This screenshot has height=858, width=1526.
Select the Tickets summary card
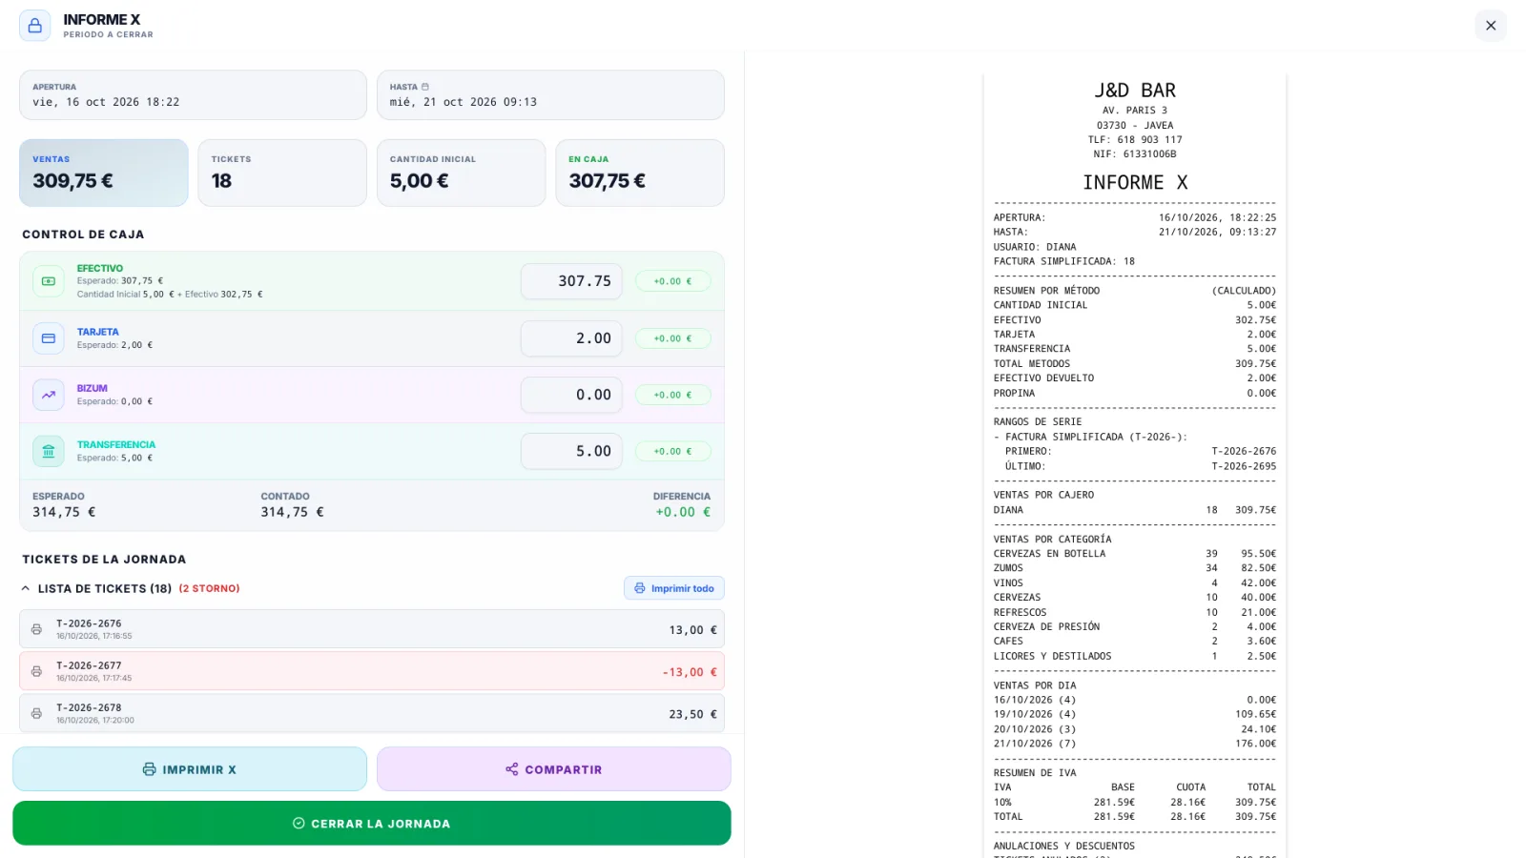282,173
